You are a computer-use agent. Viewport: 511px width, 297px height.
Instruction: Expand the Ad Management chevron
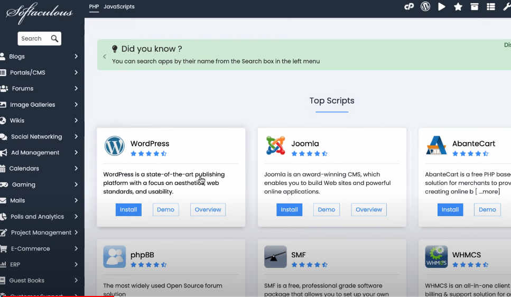pyautogui.click(x=76, y=152)
